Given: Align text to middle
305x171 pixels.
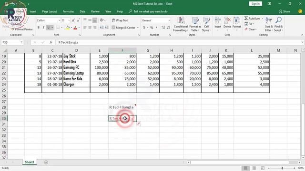Looking at the screenshot, I should pyautogui.click(x=90, y=20).
